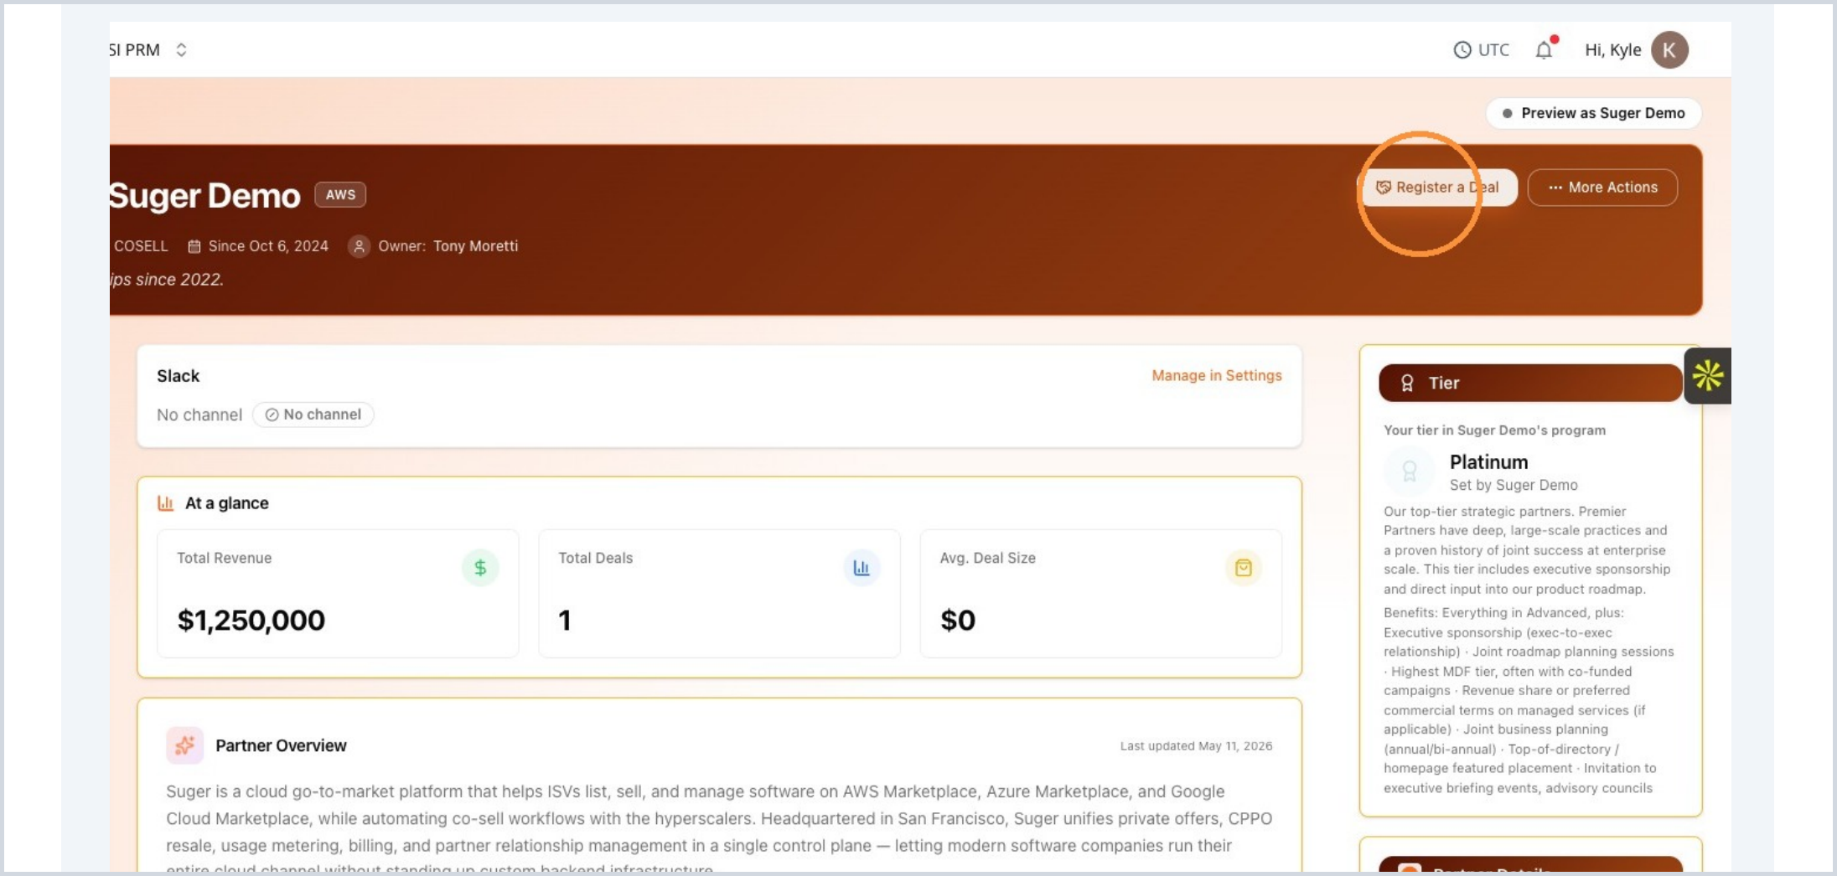Click the Hi, Kyle greeting text
This screenshot has width=1837, height=876.
click(1612, 50)
